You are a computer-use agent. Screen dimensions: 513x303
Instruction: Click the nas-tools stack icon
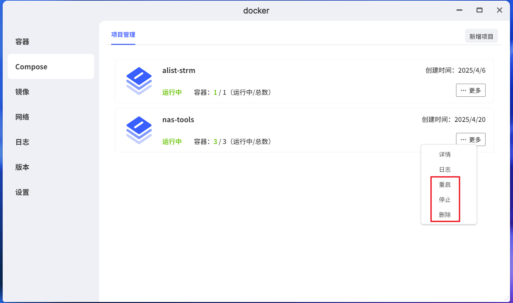point(139,130)
